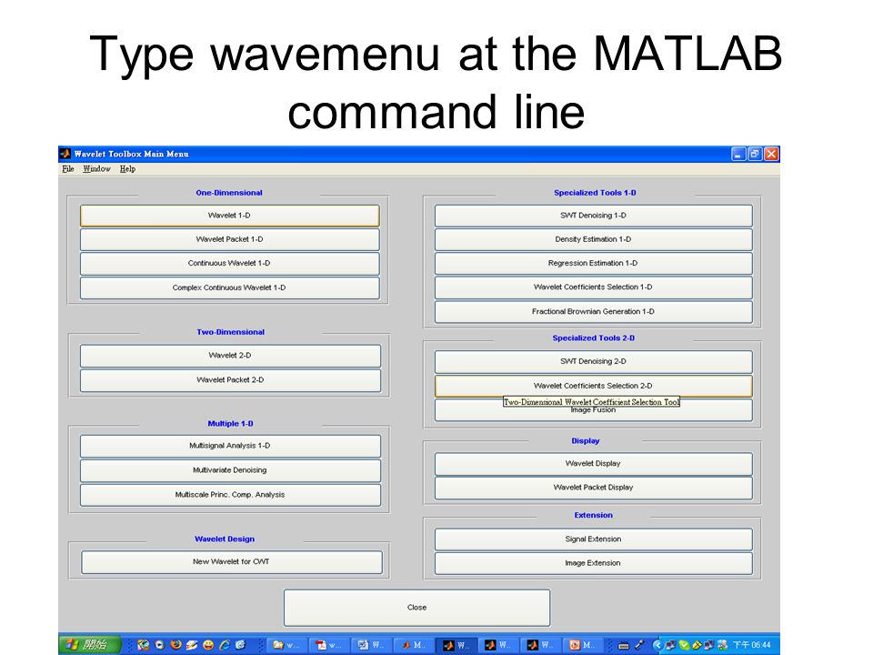The image size is (873, 655).
Task: Restore down the Wavelet Toolbox window
Action: click(x=755, y=154)
